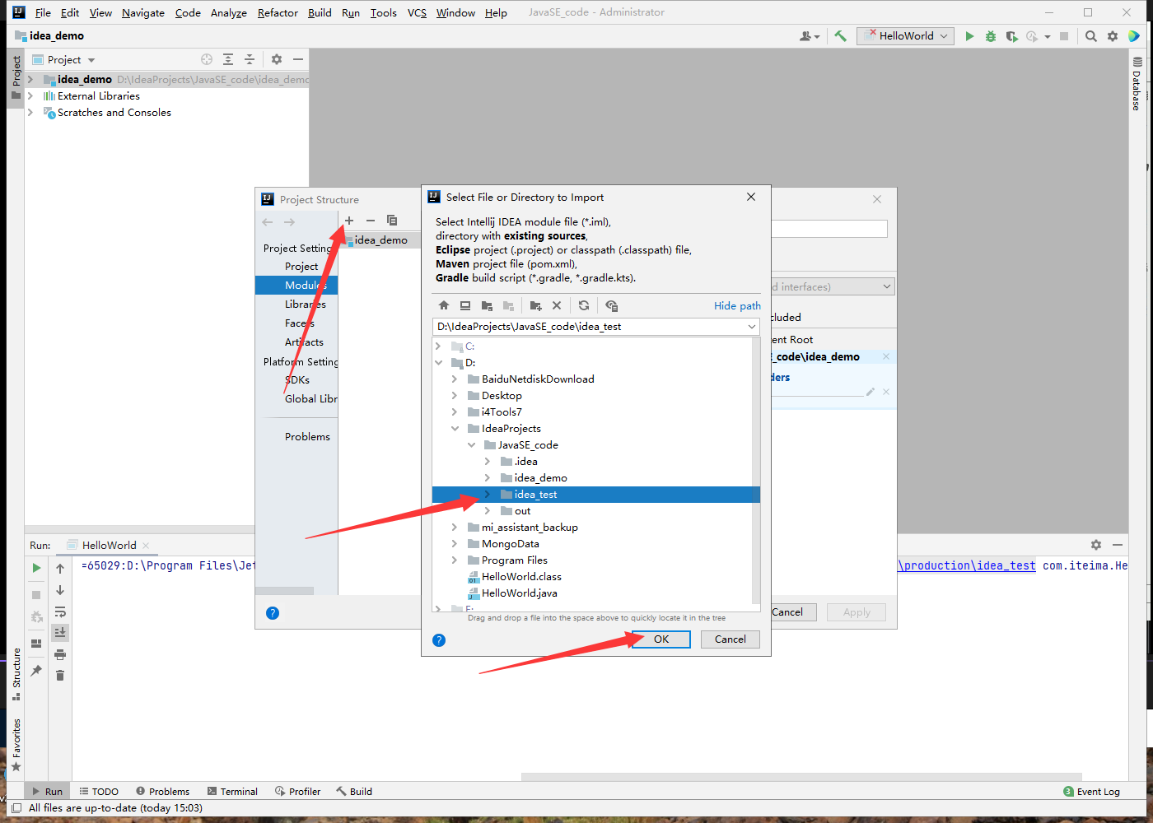Select Project under Project Settings
Screen dimensions: 1153x823
click(x=301, y=267)
